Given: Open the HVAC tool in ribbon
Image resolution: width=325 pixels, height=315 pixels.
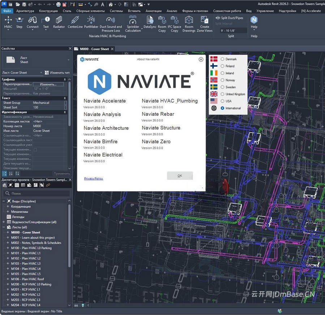Looking at the screenshot, I should click(x=8, y=22).
